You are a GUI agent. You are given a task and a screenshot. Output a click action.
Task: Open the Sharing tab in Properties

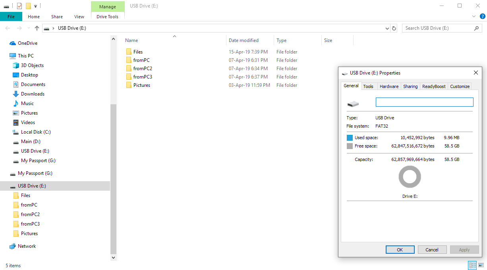(x=410, y=86)
